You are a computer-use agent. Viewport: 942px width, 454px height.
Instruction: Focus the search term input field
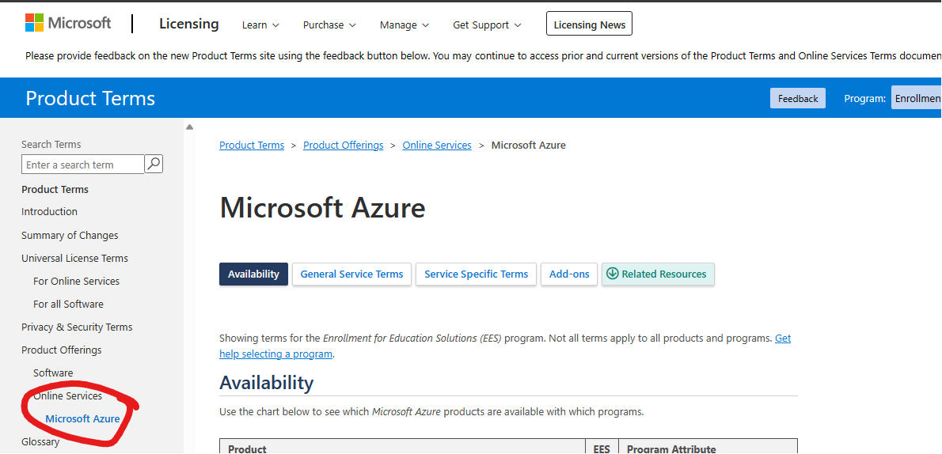tap(83, 165)
